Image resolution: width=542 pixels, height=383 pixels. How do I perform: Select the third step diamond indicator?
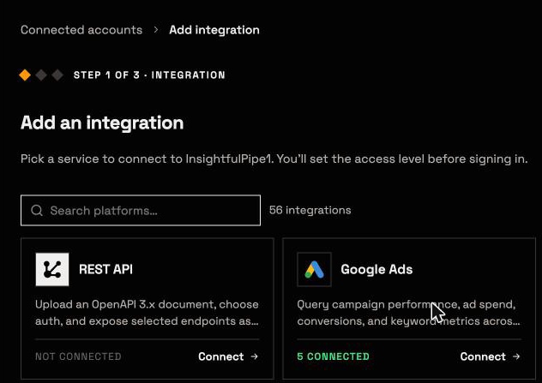57,75
